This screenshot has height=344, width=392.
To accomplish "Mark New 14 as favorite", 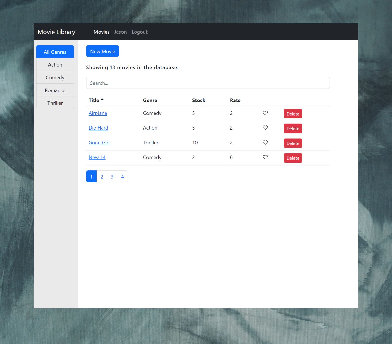I will pos(265,157).
